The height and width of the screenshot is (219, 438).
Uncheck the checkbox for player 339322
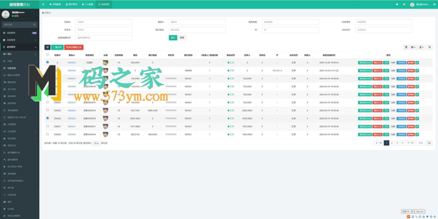pos(47,118)
